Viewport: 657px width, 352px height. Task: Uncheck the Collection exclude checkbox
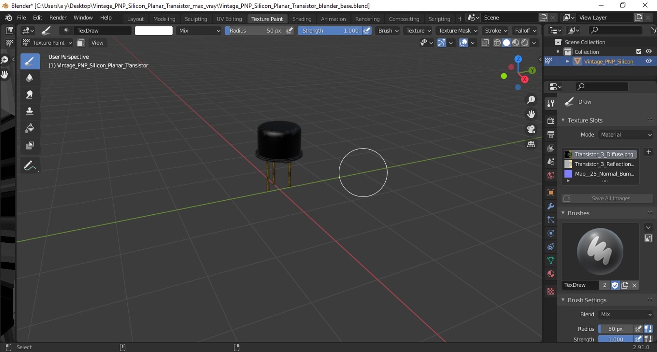639,51
